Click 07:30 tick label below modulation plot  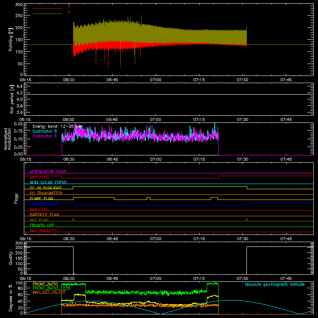pyautogui.click(x=242, y=159)
